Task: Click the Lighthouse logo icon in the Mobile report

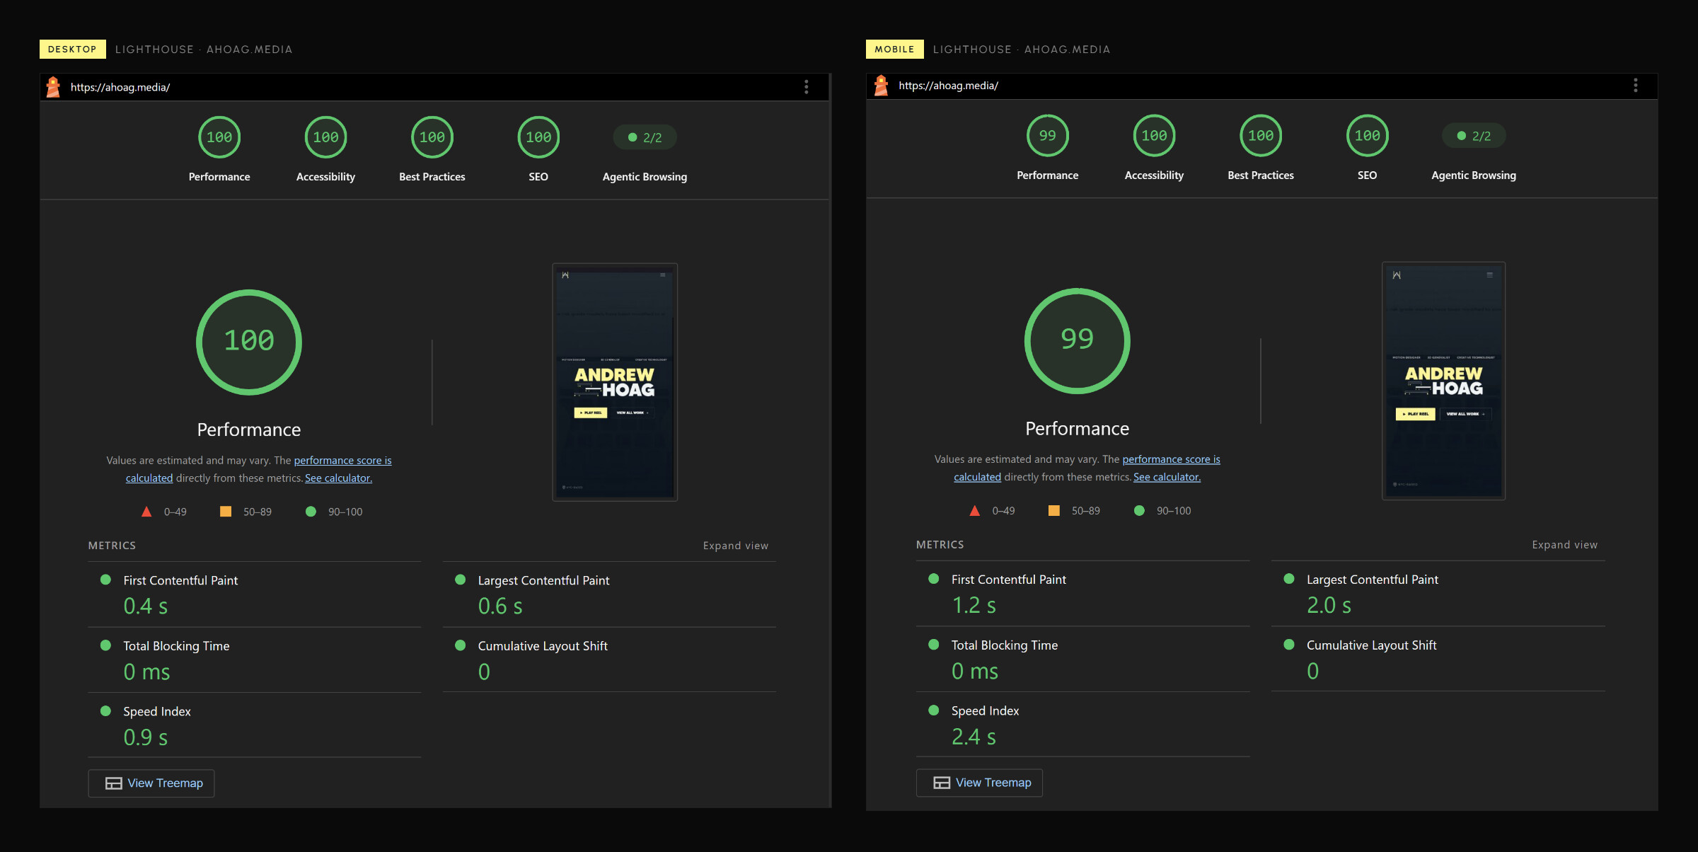Action: tap(881, 86)
